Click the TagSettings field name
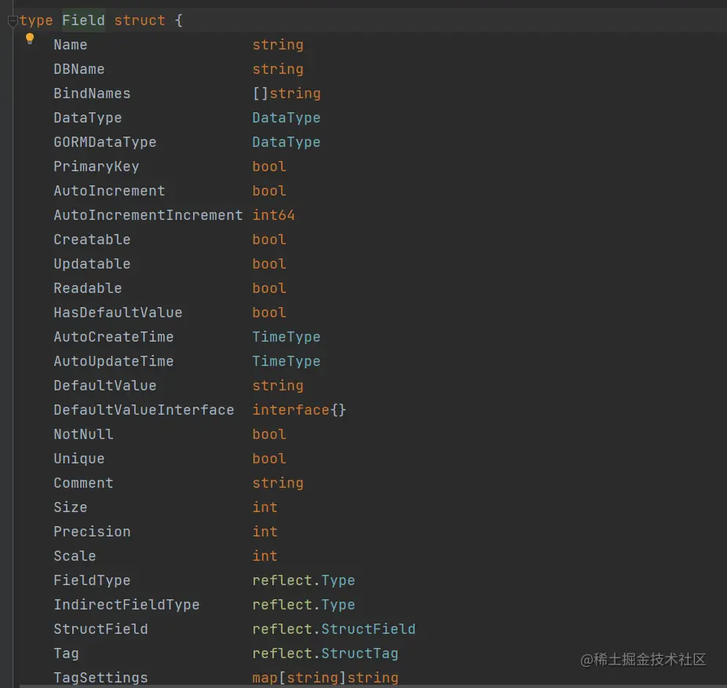Image resolution: width=727 pixels, height=688 pixels. (100, 679)
